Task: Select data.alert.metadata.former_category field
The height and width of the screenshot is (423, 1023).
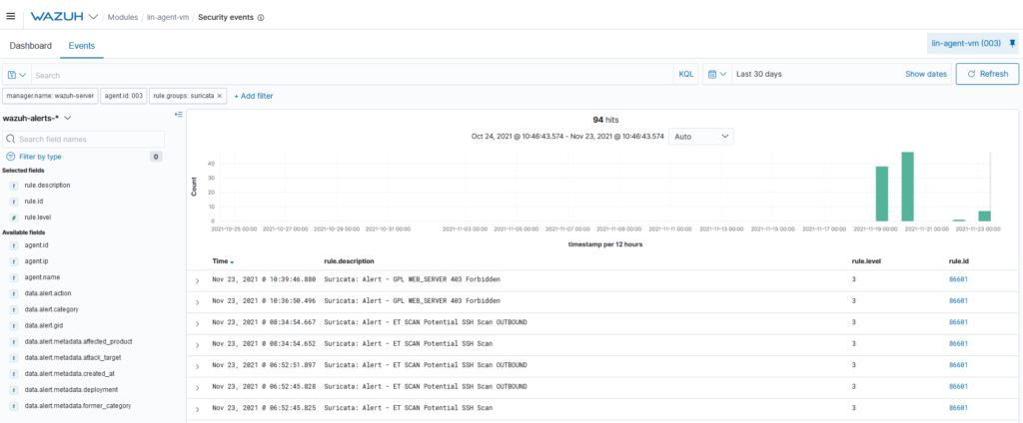Action: tap(78, 405)
